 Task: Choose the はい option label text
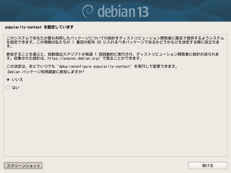pyautogui.click(x=16, y=88)
